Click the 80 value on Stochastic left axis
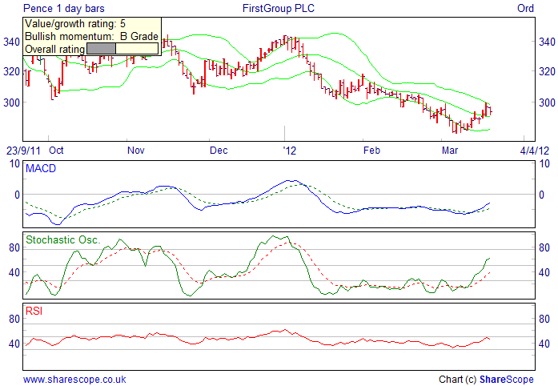The image size is (558, 386). (x=14, y=247)
